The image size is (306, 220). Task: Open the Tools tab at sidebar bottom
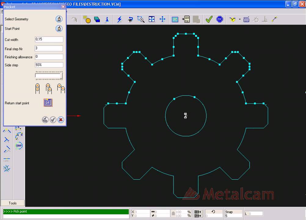click(x=13, y=203)
